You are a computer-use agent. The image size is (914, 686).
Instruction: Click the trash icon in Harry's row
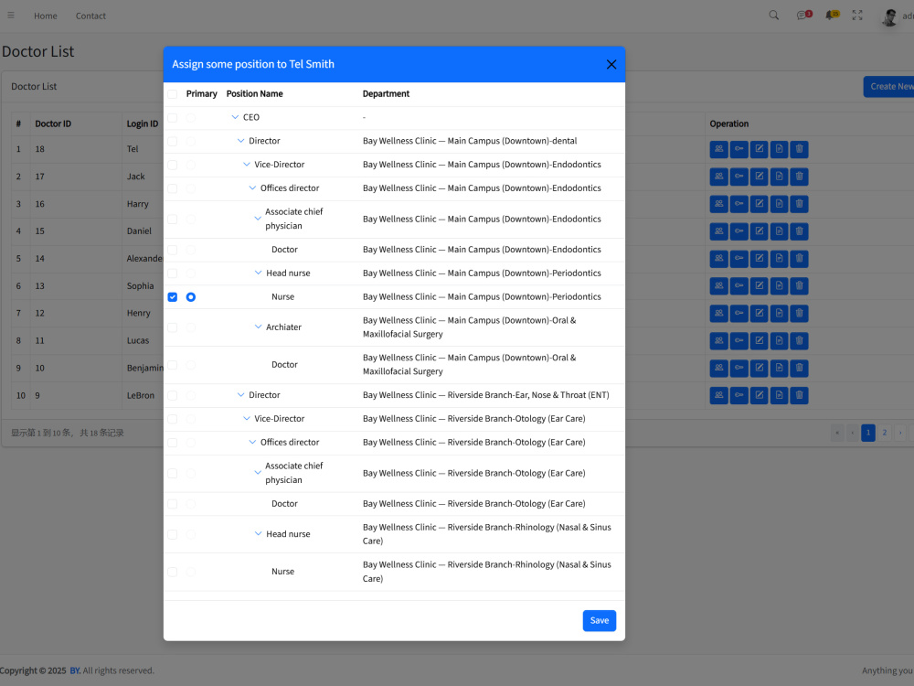coord(799,204)
